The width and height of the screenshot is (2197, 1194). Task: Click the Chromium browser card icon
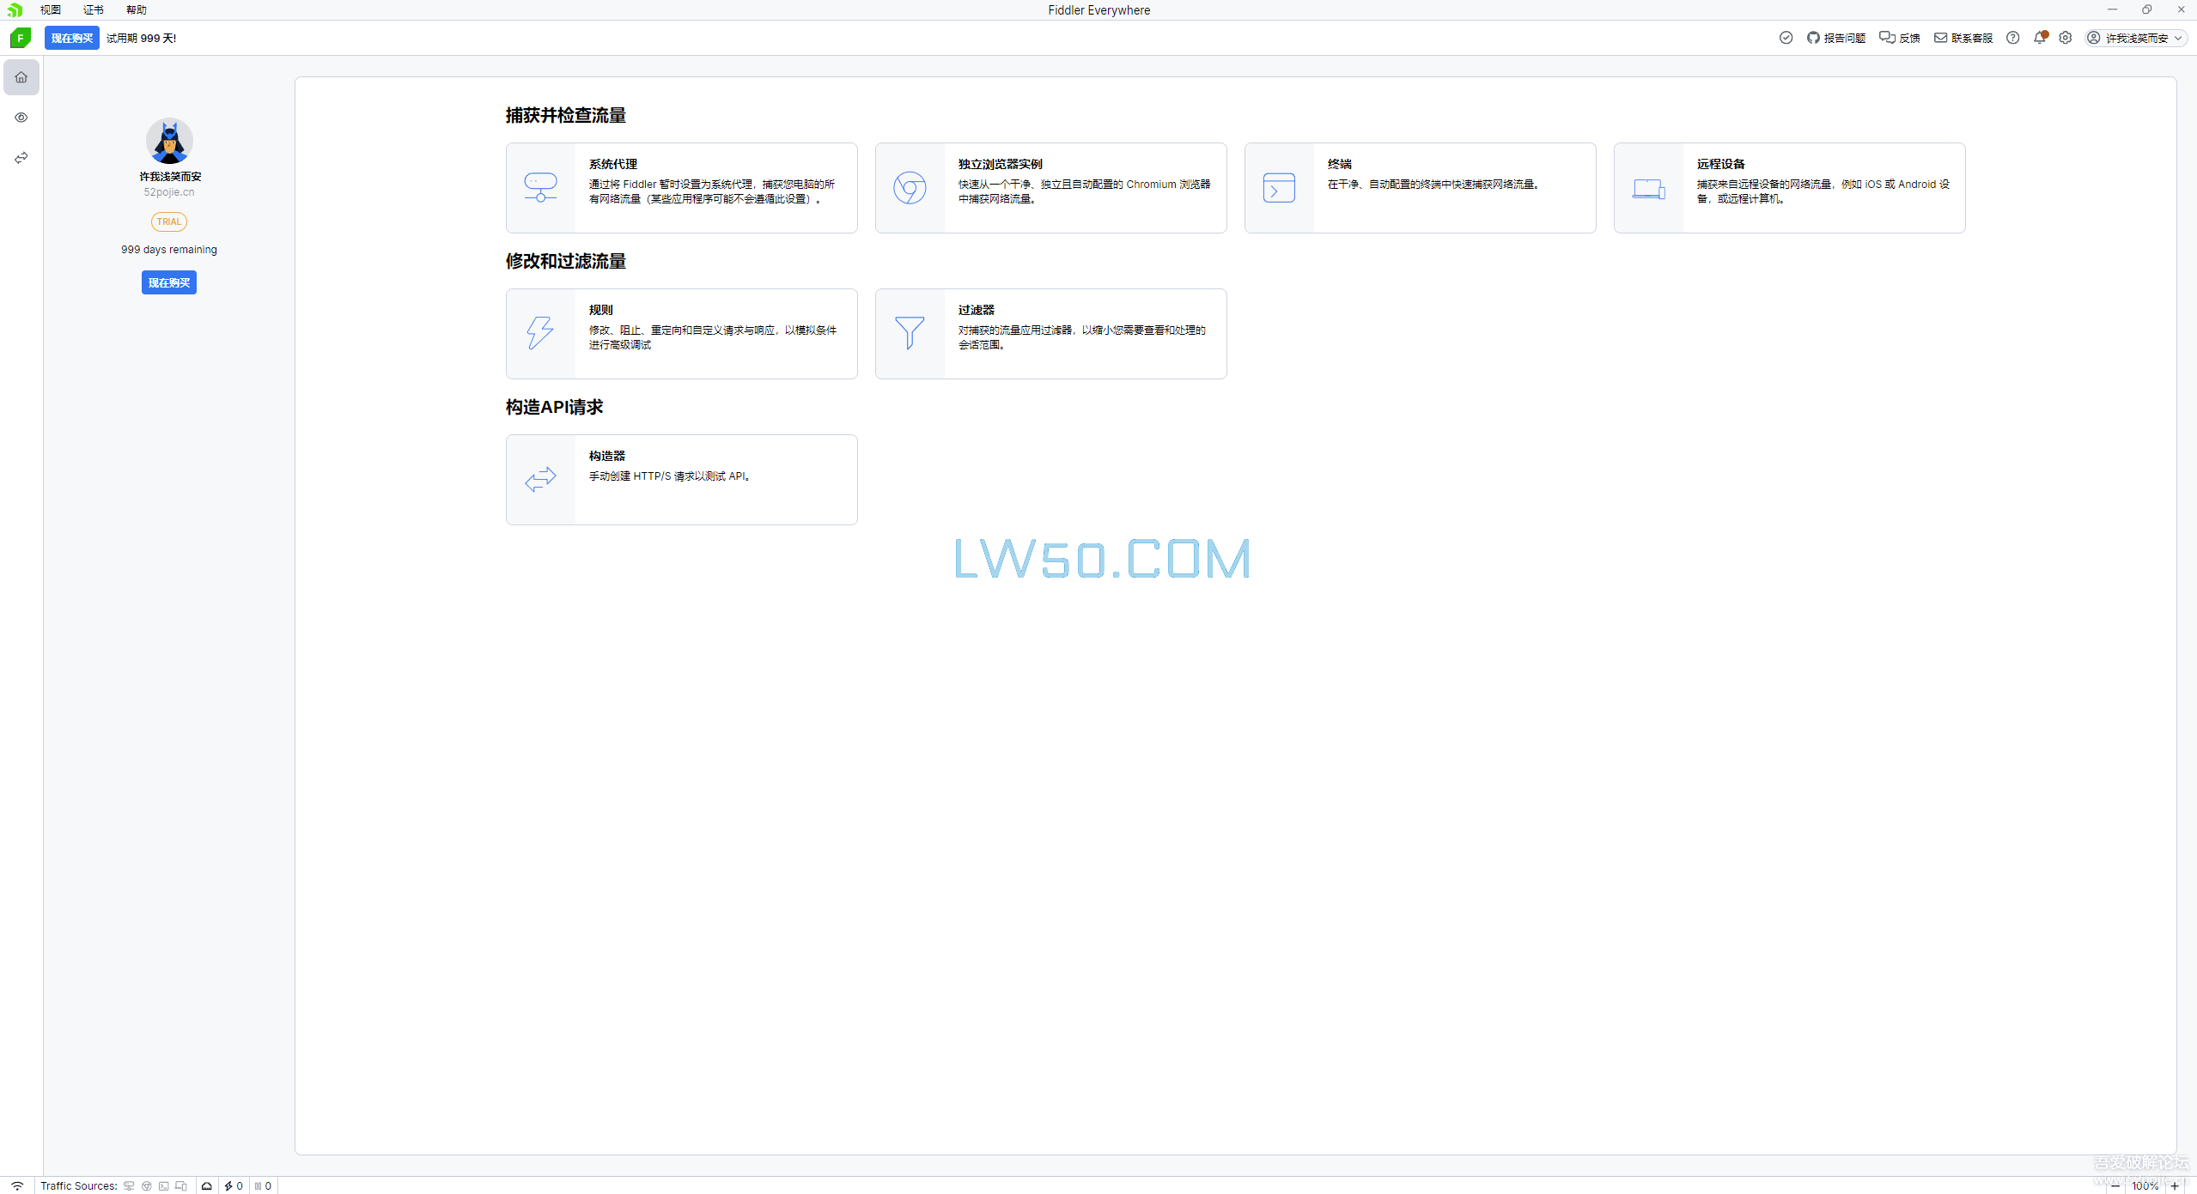click(x=910, y=187)
